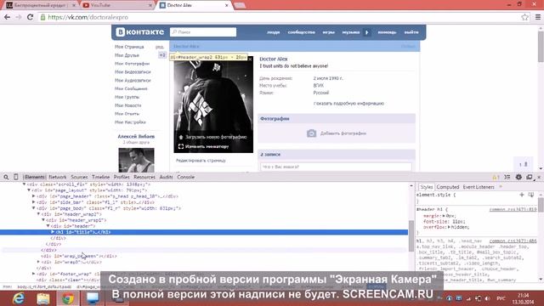Click Мои Друзья in VK sidebar
Image resolution: width=544 pixels, height=306 pixels.
coord(127,55)
